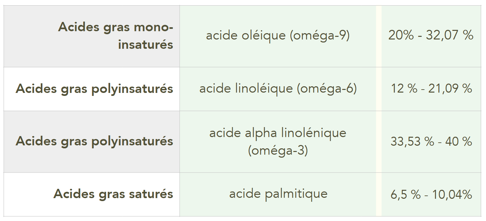Select the '12 % - 21,09 %' value
This screenshot has width=486, height=221.
[x=431, y=89]
